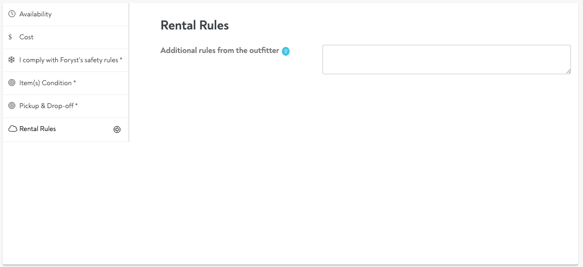Viewport: 583px width, 267px height.
Task: Click the "Rental Rules" page heading
Action: (194, 25)
